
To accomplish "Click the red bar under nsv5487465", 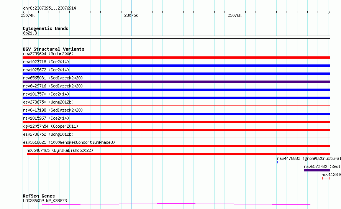I will (x=179, y=154).
